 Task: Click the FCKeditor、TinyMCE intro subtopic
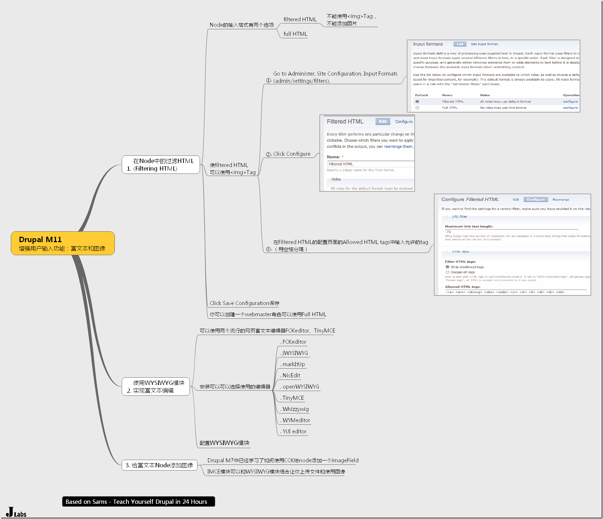(267, 331)
